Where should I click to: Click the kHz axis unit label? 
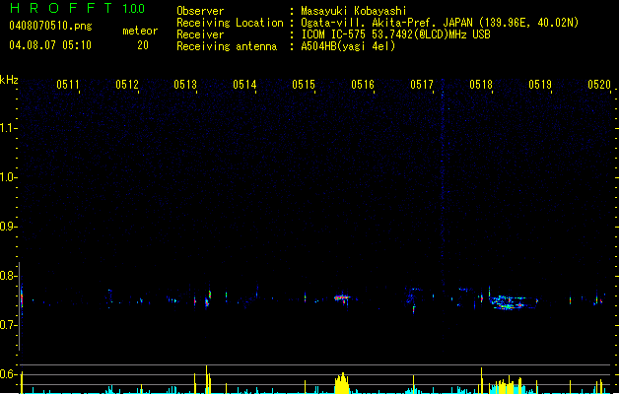point(9,80)
